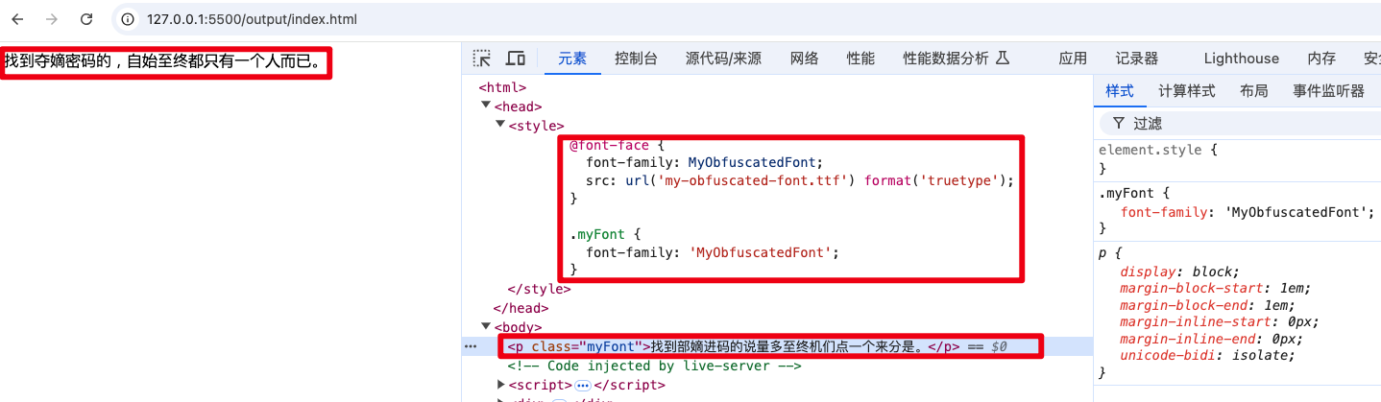Collapse the style node in DOM tree
Viewport: 1381px width, 402px height.
click(500, 125)
